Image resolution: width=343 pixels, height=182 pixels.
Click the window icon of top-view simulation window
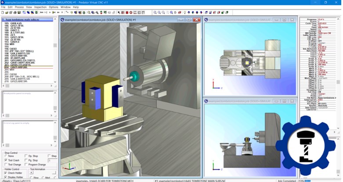pos(206,20)
